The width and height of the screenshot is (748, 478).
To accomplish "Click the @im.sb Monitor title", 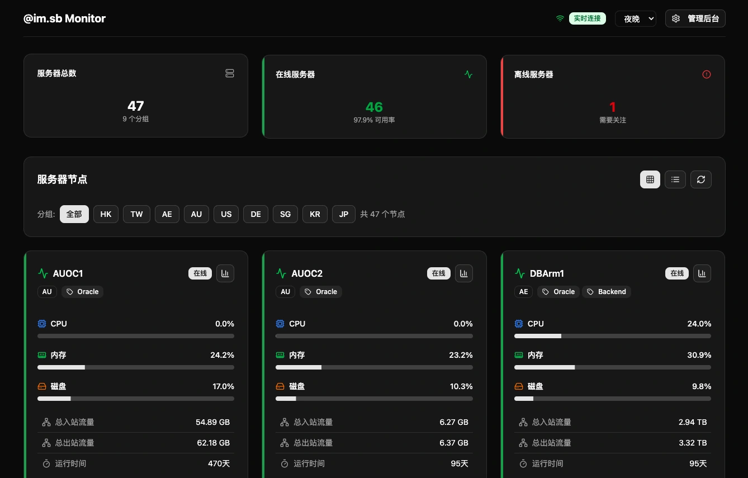I will pos(64,18).
